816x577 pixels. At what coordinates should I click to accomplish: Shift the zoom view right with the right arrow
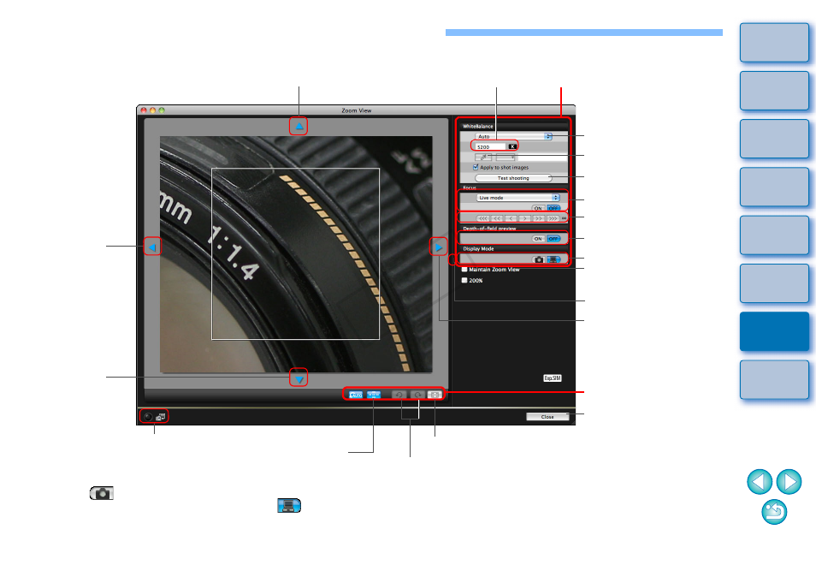coord(438,247)
